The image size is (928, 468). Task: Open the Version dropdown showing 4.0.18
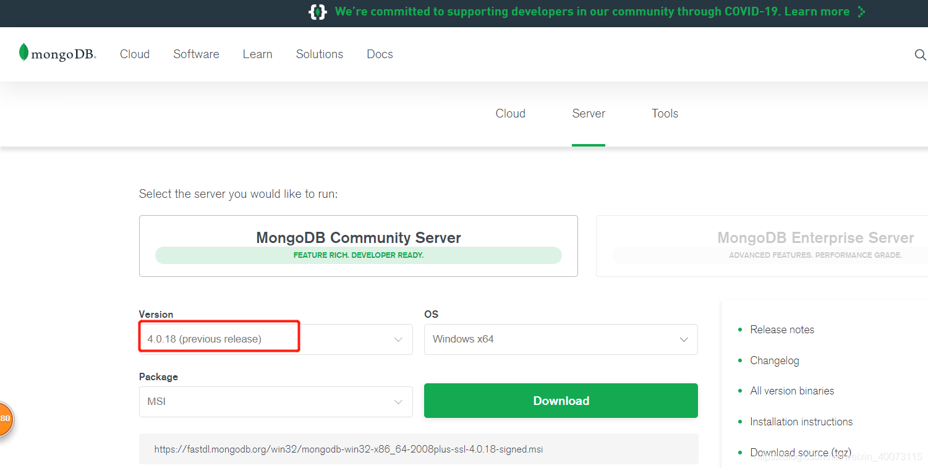pos(276,339)
